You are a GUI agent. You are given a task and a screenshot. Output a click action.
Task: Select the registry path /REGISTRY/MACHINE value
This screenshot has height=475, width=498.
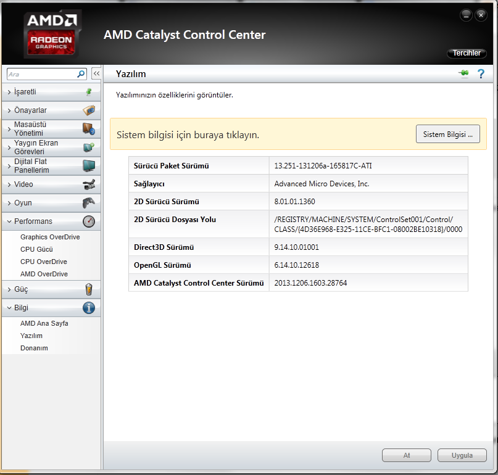coord(368,224)
